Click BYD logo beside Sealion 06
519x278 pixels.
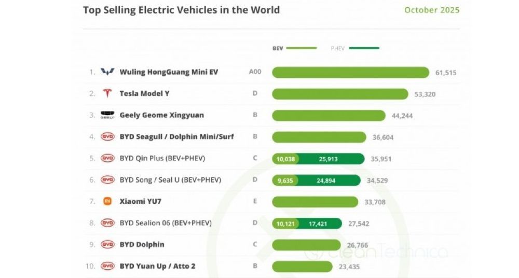tap(107, 223)
